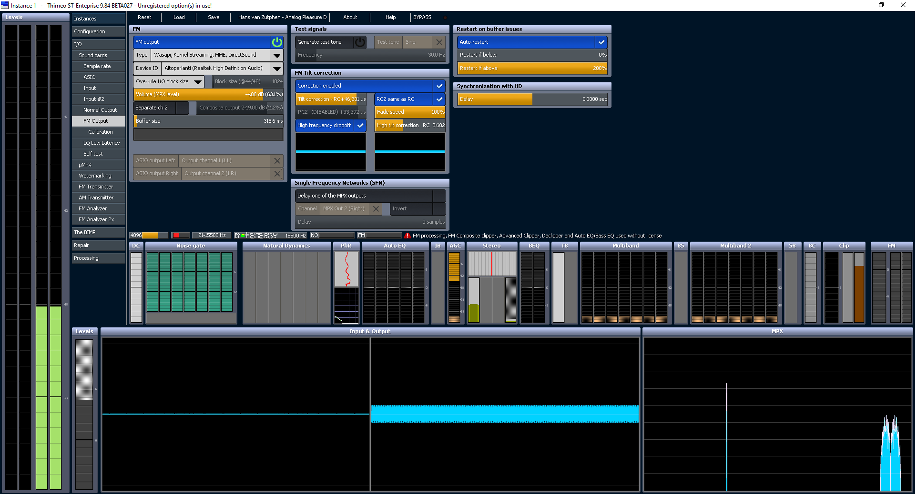Click the MPX spectrum display
917x494 pixels.
[x=777, y=414]
